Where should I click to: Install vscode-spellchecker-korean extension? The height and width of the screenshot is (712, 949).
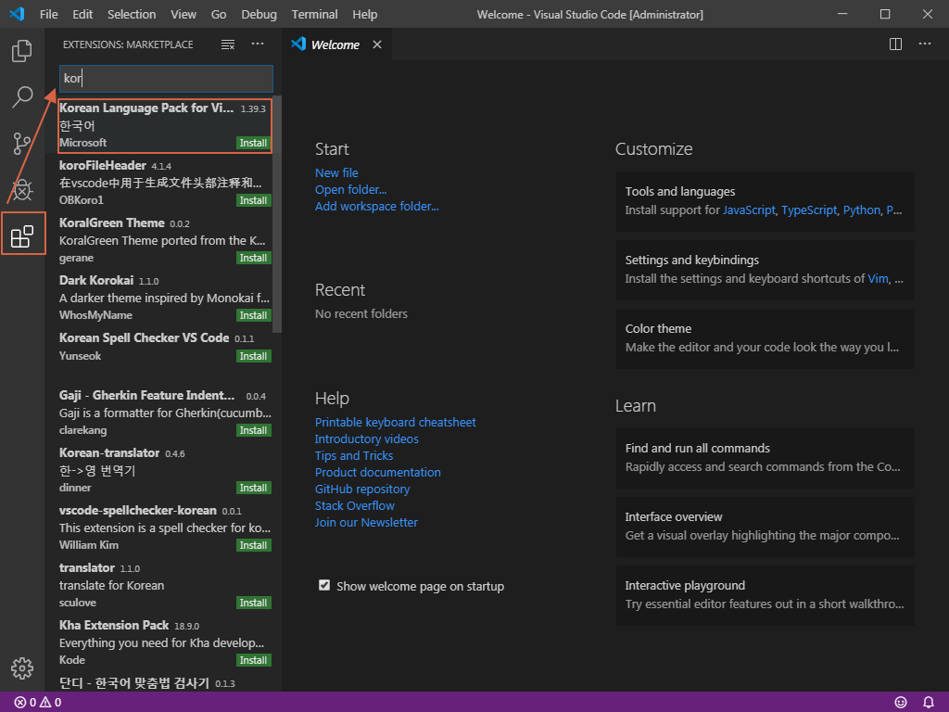point(253,545)
